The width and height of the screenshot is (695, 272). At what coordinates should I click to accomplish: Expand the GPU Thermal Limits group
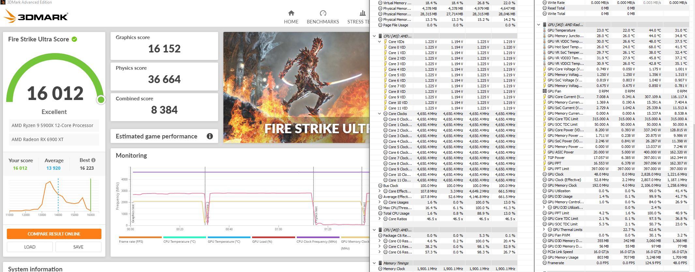click(x=544, y=230)
